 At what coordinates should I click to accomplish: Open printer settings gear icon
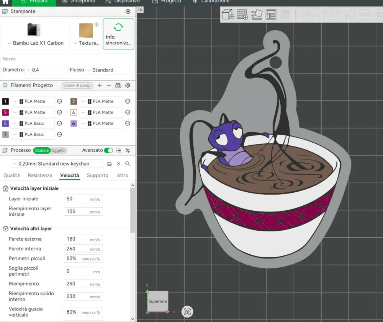click(128, 11)
